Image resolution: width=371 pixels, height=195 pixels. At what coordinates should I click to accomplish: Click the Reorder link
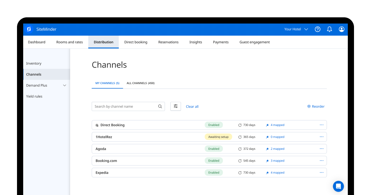click(316, 106)
